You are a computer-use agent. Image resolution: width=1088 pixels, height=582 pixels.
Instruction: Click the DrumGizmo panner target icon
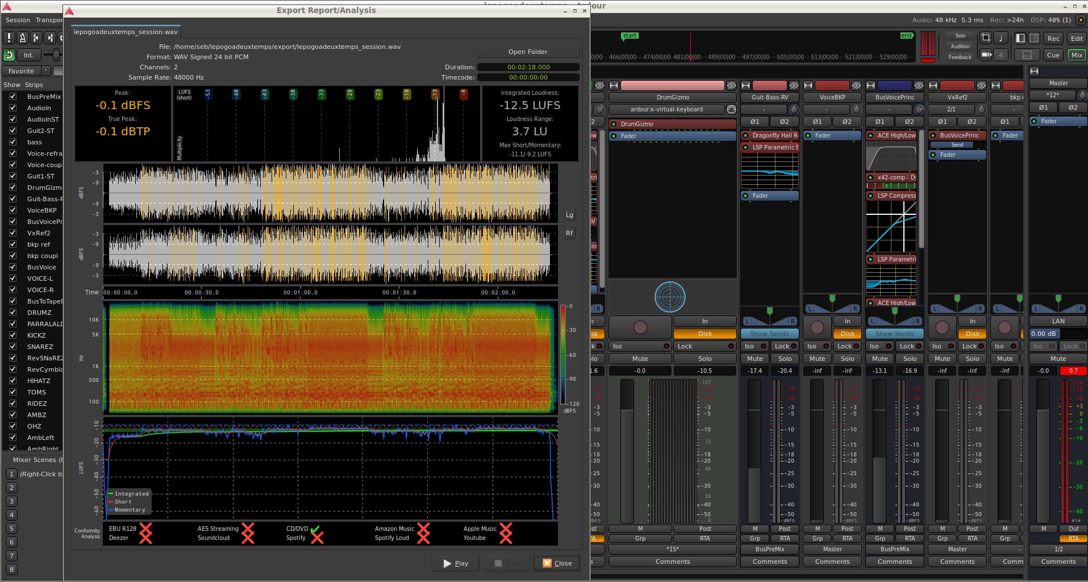coord(670,297)
